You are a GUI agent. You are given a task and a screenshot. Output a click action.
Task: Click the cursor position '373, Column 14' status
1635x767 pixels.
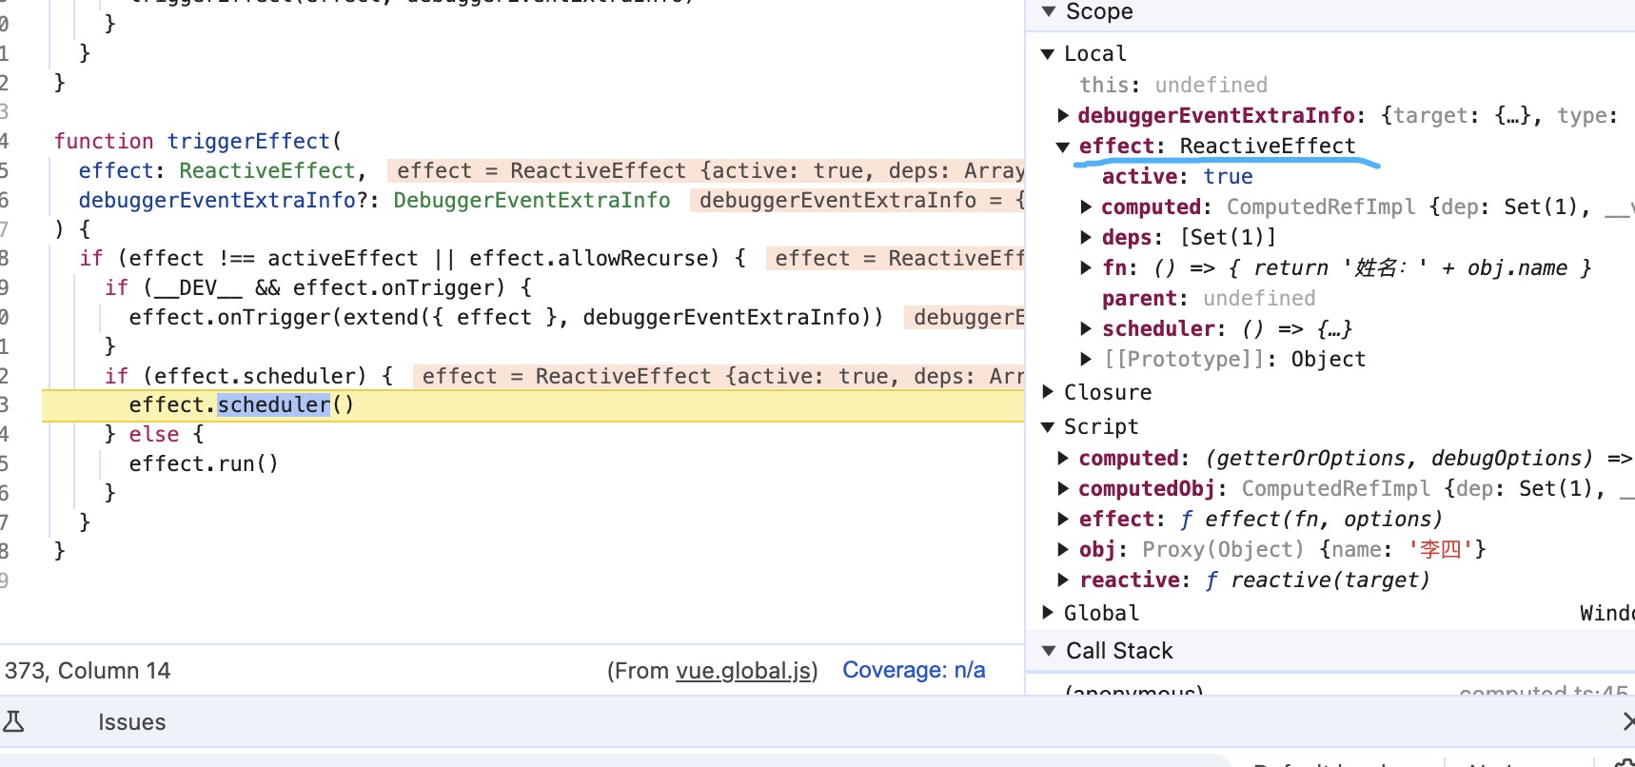[88, 671]
